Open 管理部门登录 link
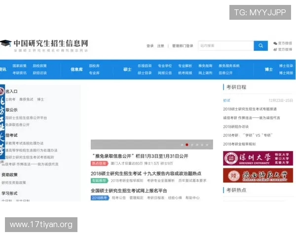 183,46
